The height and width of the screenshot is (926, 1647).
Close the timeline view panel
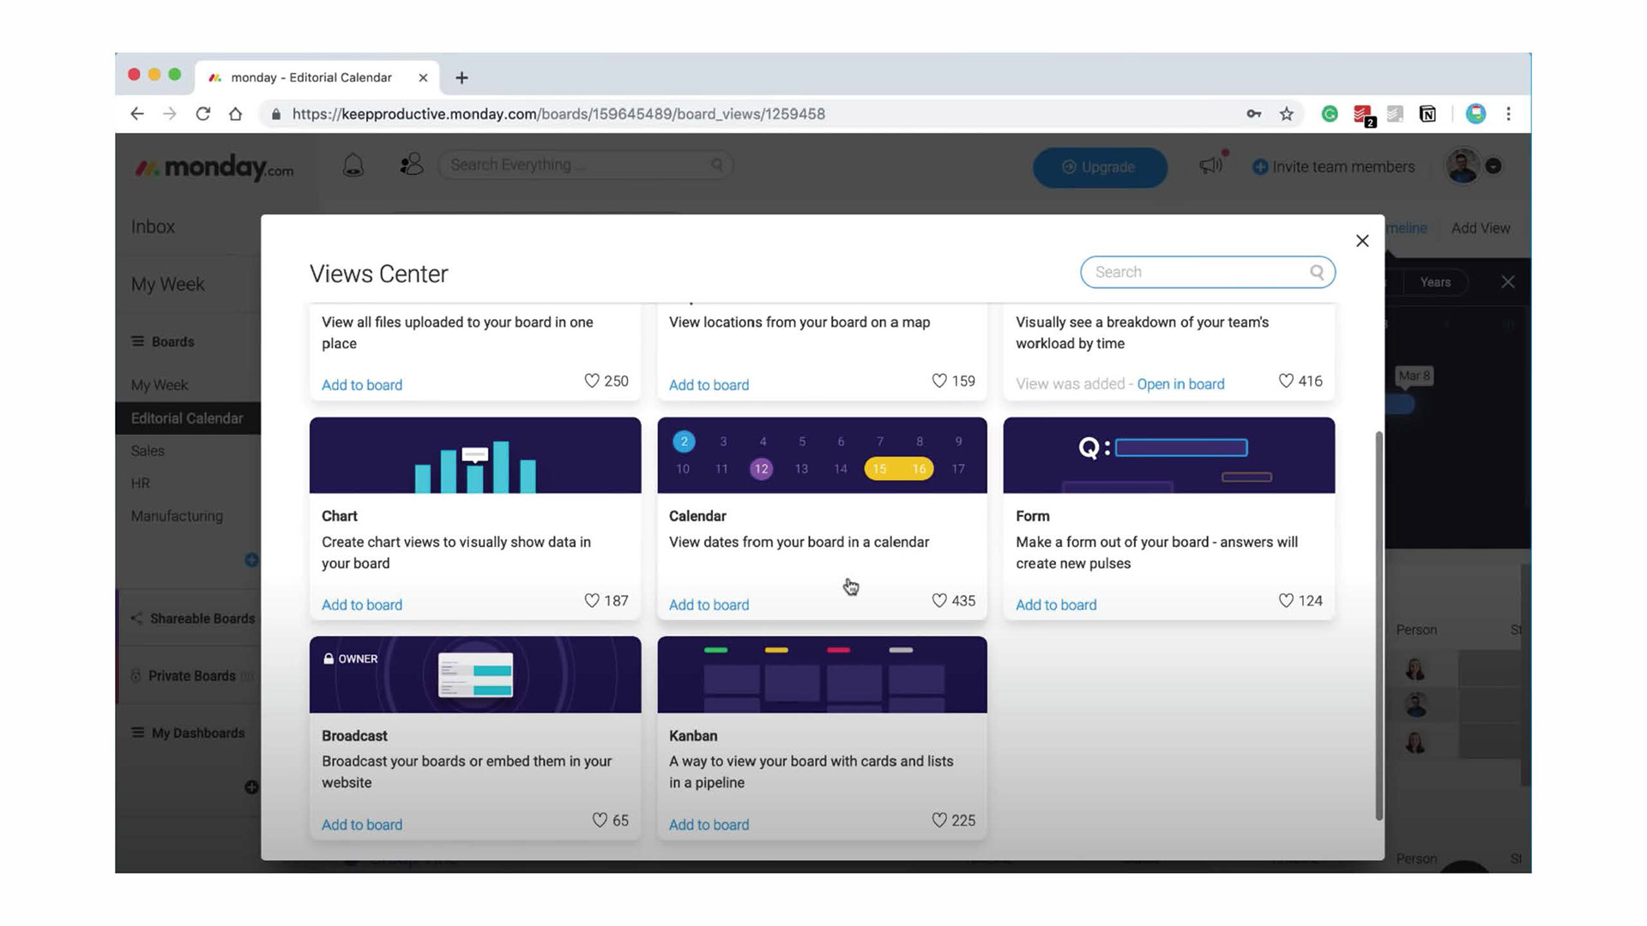coord(1508,282)
